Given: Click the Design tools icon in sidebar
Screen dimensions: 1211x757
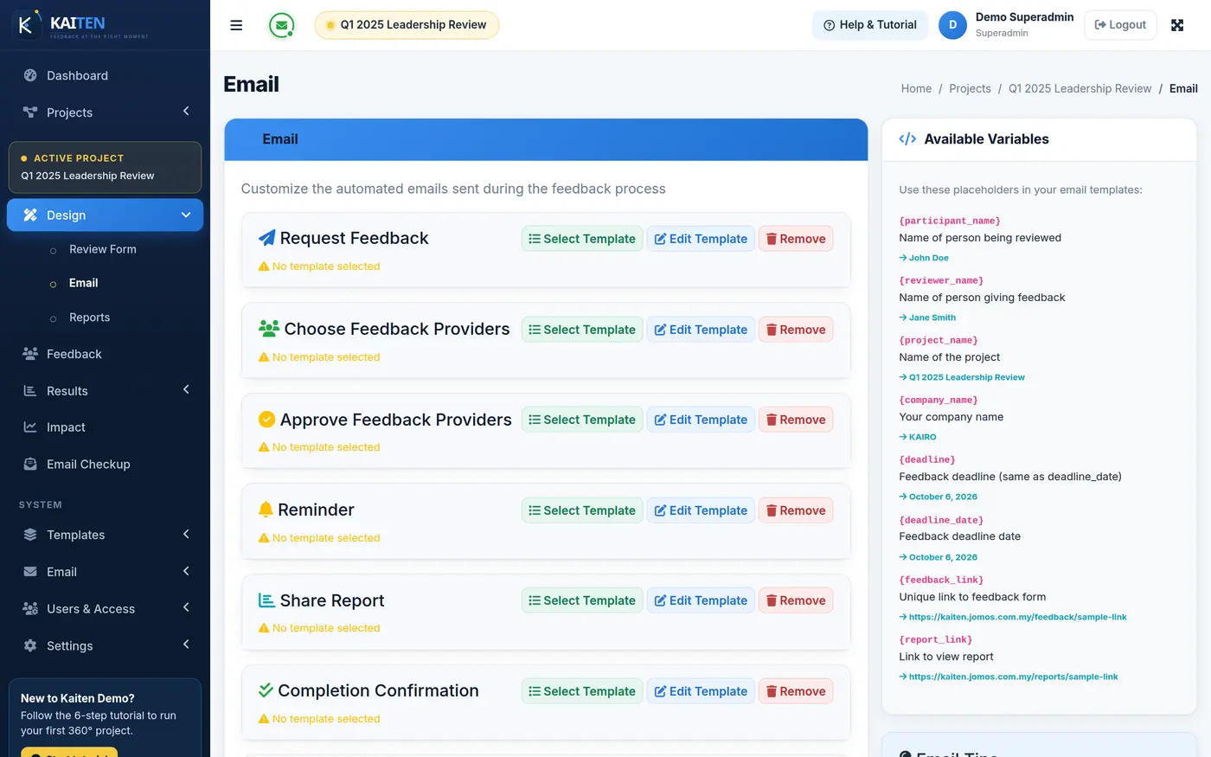Looking at the screenshot, I should pos(30,215).
